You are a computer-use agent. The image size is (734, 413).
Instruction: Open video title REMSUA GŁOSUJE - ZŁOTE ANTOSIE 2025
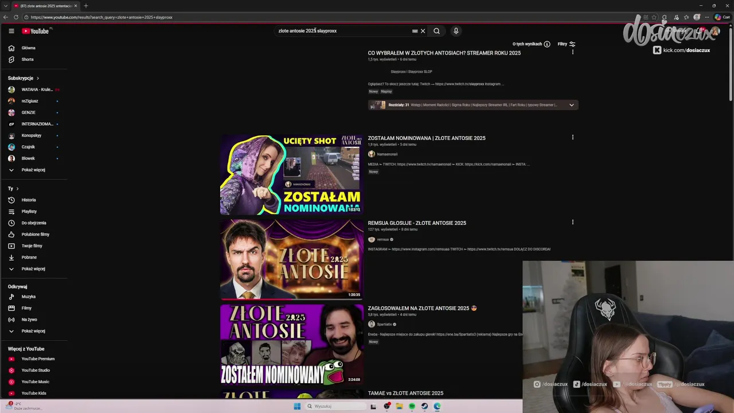point(417,223)
